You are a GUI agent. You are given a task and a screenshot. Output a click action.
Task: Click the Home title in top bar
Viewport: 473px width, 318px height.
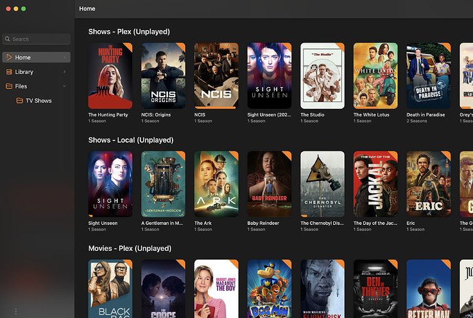pyautogui.click(x=87, y=9)
